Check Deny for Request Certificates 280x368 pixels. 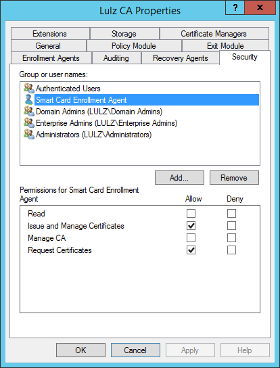tap(231, 250)
